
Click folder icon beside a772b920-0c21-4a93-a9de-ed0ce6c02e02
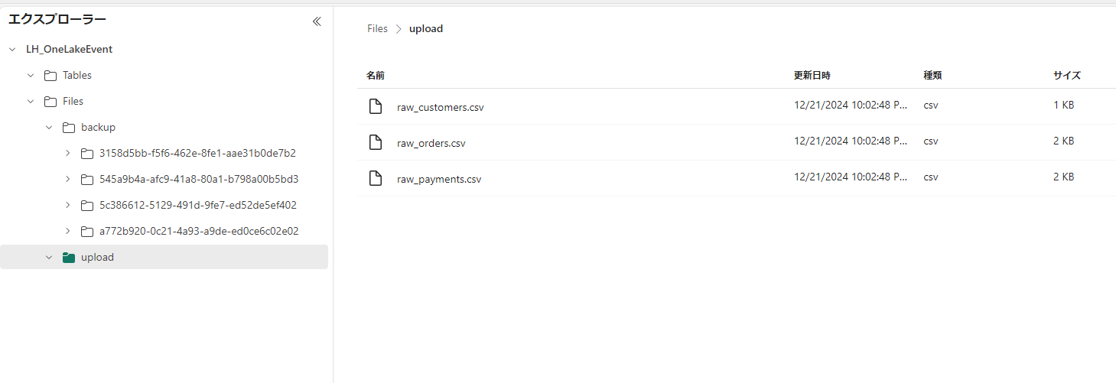87,231
